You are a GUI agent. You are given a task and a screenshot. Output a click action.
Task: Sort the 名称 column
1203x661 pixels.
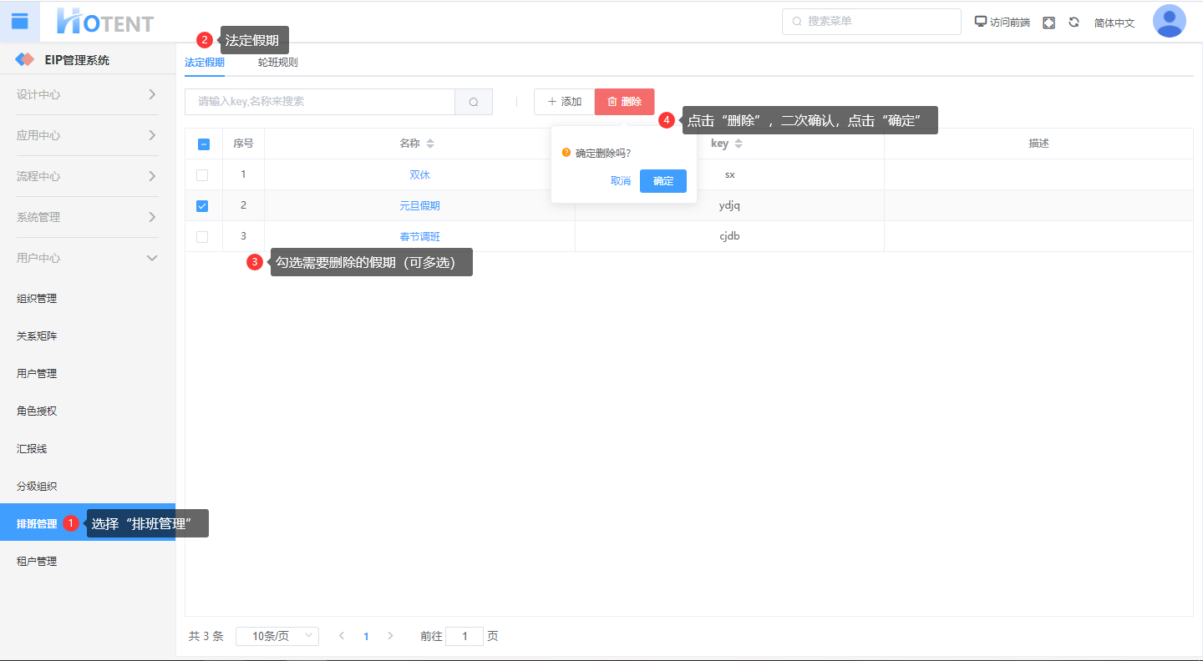point(430,144)
